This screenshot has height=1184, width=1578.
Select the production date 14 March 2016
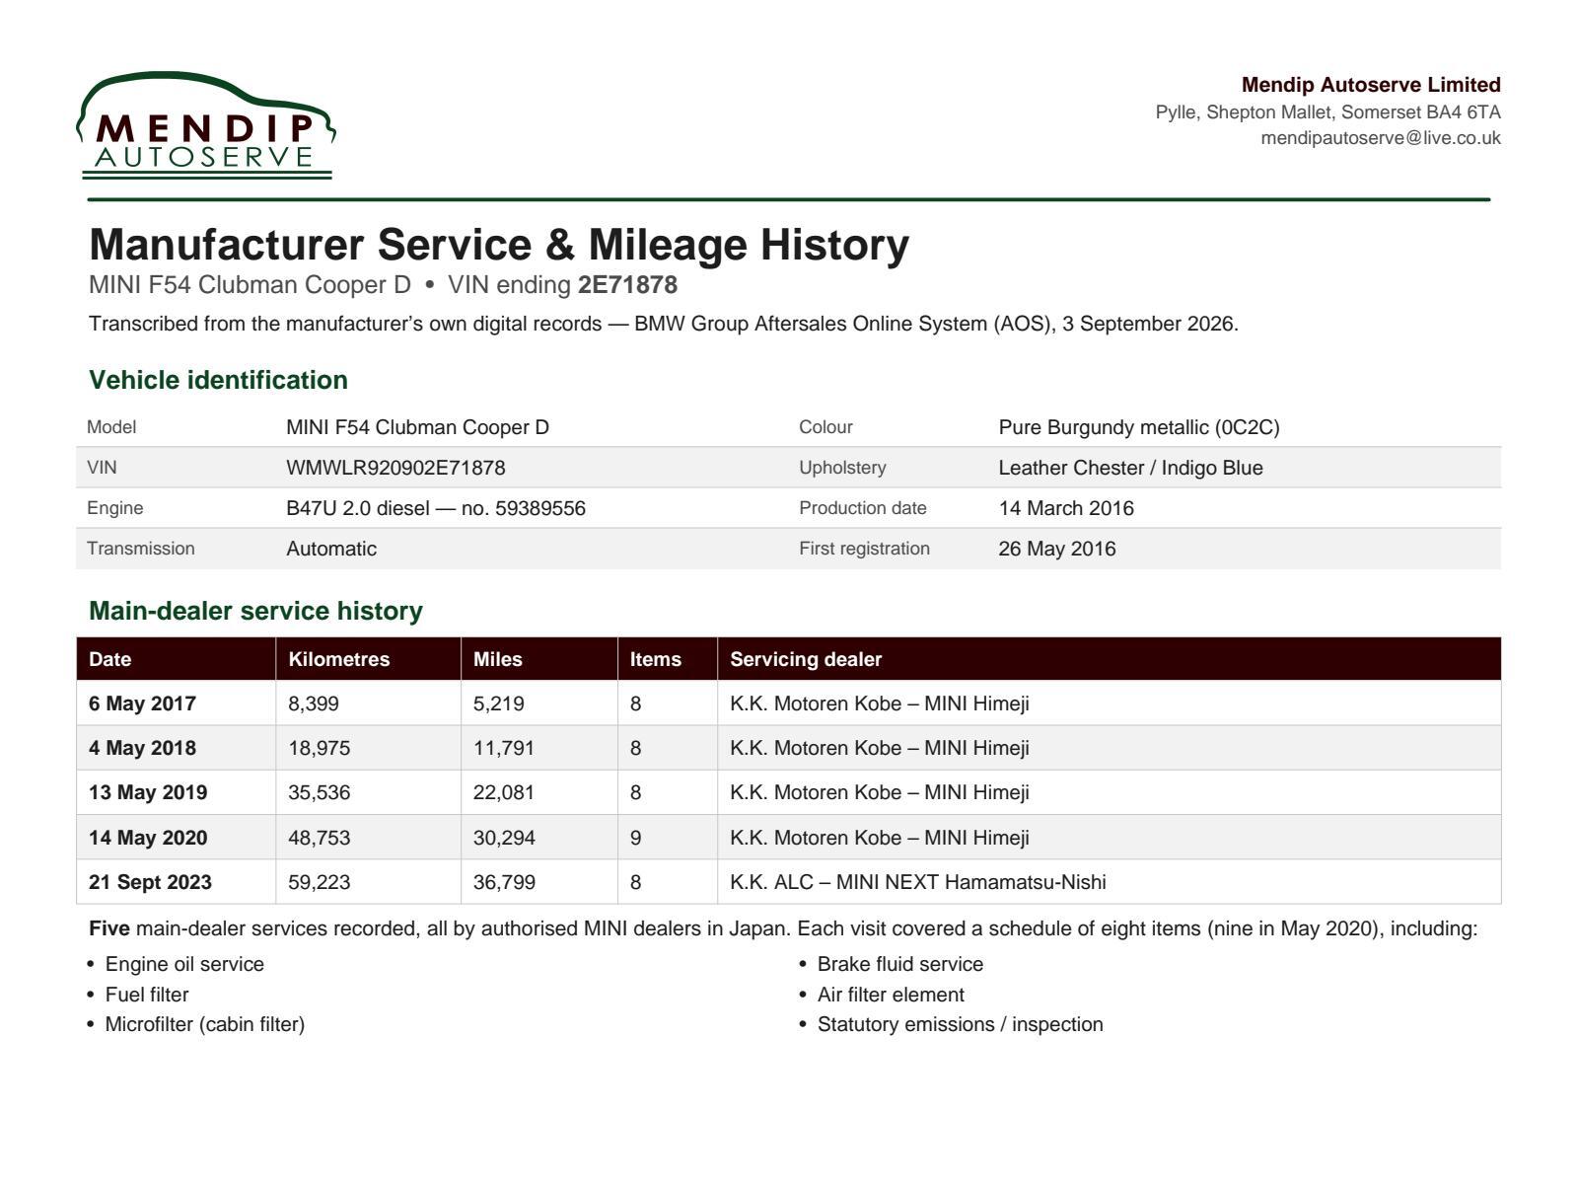pyautogui.click(x=1066, y=508)
